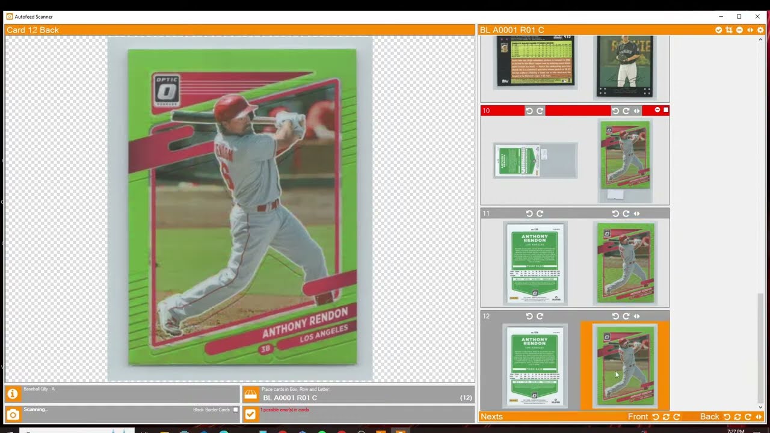This screenshot has height=433, width=770.
Task: Rotate all Back images counterclockwise in bottom bar
Action: click(x=727, y=417)
